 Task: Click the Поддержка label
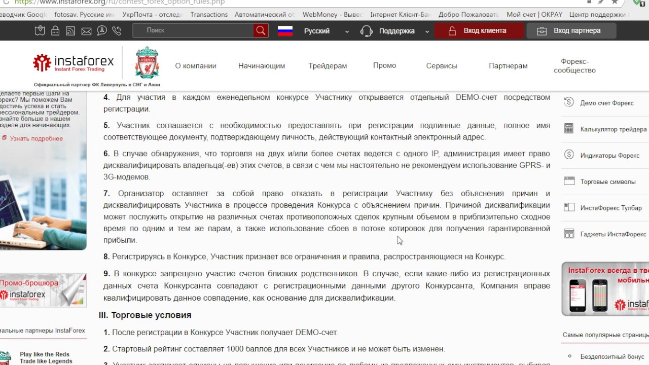tap(397, 31)
